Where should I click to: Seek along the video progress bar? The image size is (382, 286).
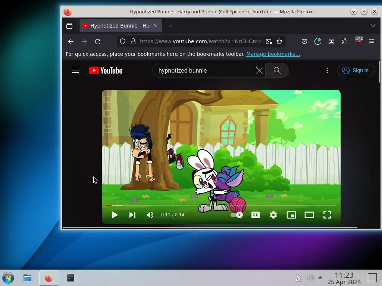click(x=221, y=206)
